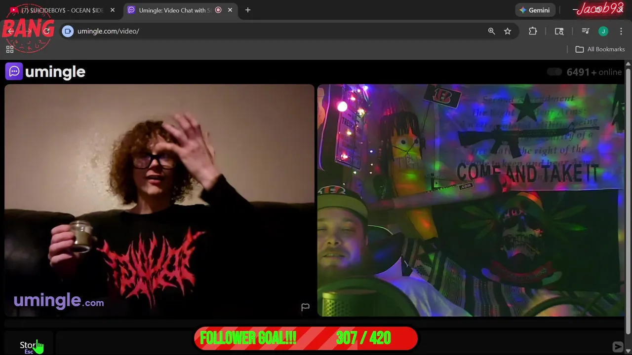The height and width of the screenshot is (355, 632).
Task: Close the Umingle Video Chat tab
Action: (x=230, y=10)
